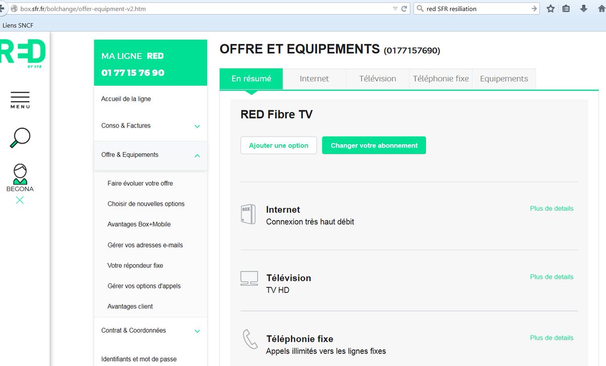Image resolution: width=606 pixels, height=366 pixels.
Task: Open Avantages client
Action: (130, 307)
